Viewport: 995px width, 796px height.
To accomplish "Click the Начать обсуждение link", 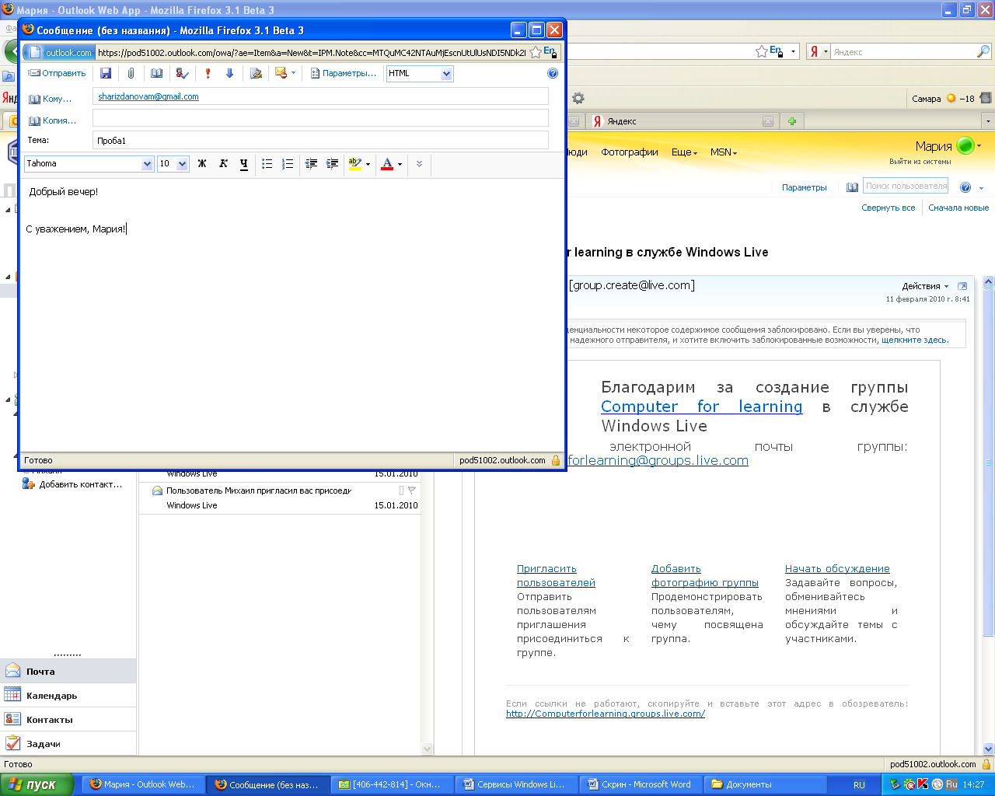I will point(837,569).
